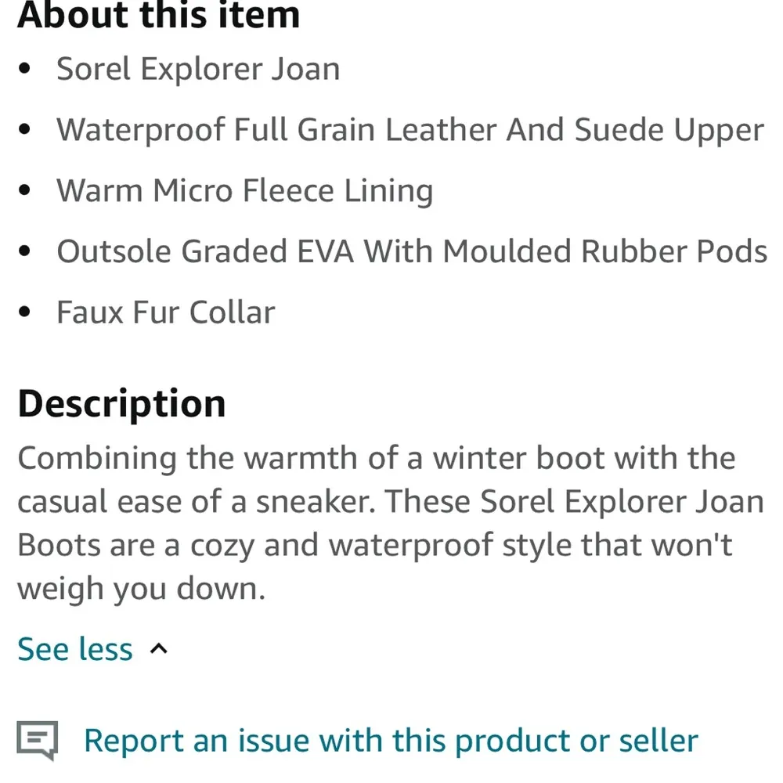Click the bullet dot beside Sorel Explorer Joan
This screenshot has width=783, height=783.
[25, 69]
